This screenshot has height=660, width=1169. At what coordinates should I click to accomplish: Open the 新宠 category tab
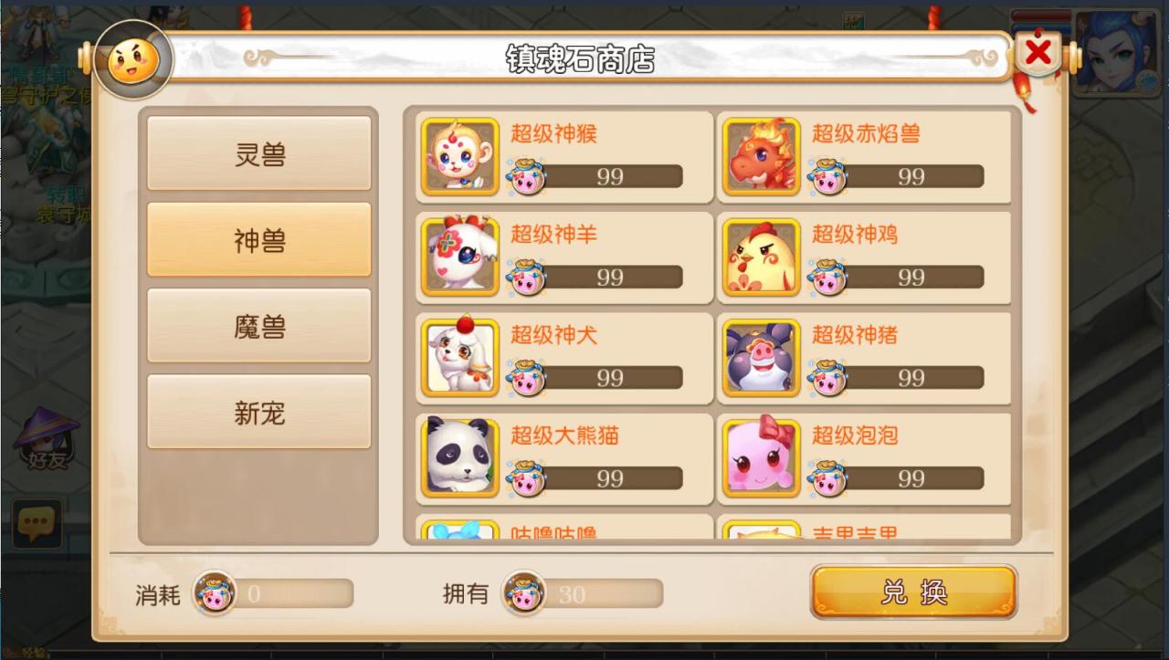259,412
